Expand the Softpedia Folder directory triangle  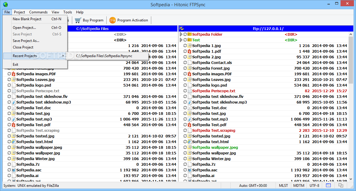pyautogui.click(x=181, y=34)
